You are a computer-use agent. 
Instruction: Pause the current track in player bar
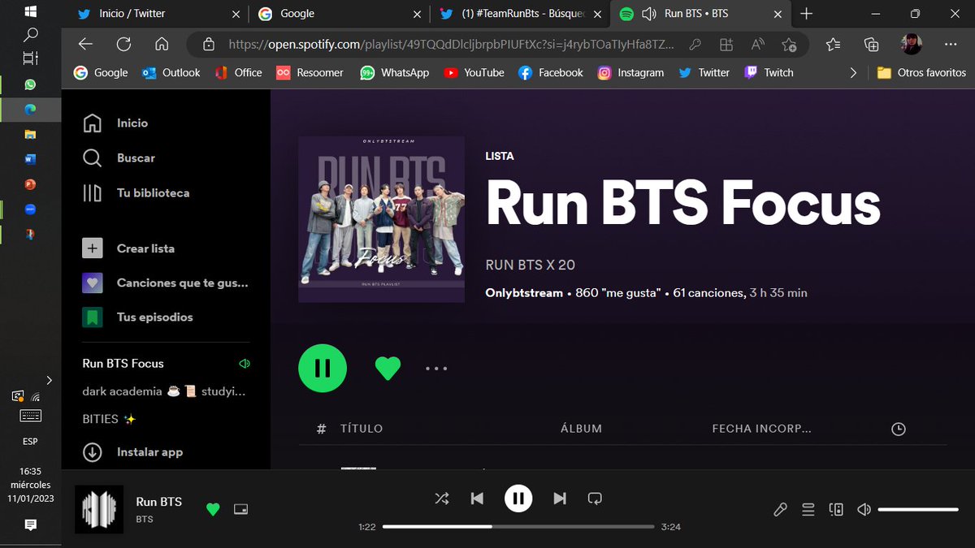click(x=518, y=498)
